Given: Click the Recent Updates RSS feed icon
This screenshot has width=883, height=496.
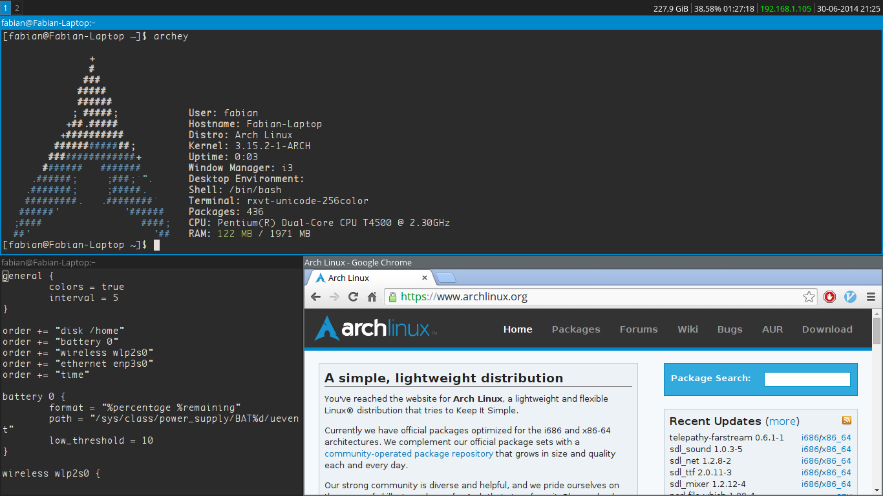Looking at the screenshot, I should [847, 420].
